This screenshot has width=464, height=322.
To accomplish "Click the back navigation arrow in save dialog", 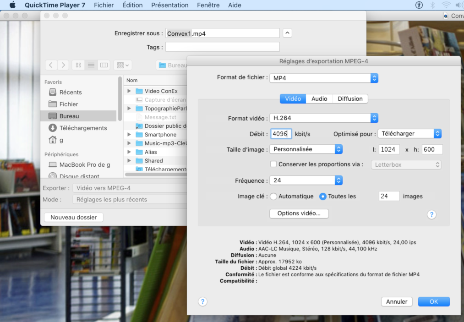I will (51, 65).
